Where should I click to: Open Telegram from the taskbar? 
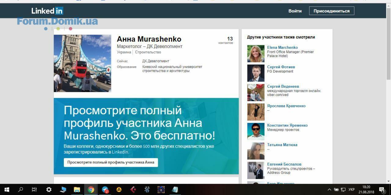point(105,189)
